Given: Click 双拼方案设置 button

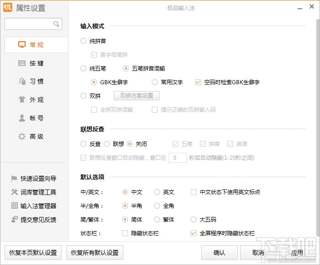Looking at the screenshot, I should [x=137, y=96].
